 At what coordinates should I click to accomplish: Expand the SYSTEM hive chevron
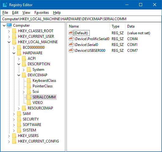(x=14, y=130)
